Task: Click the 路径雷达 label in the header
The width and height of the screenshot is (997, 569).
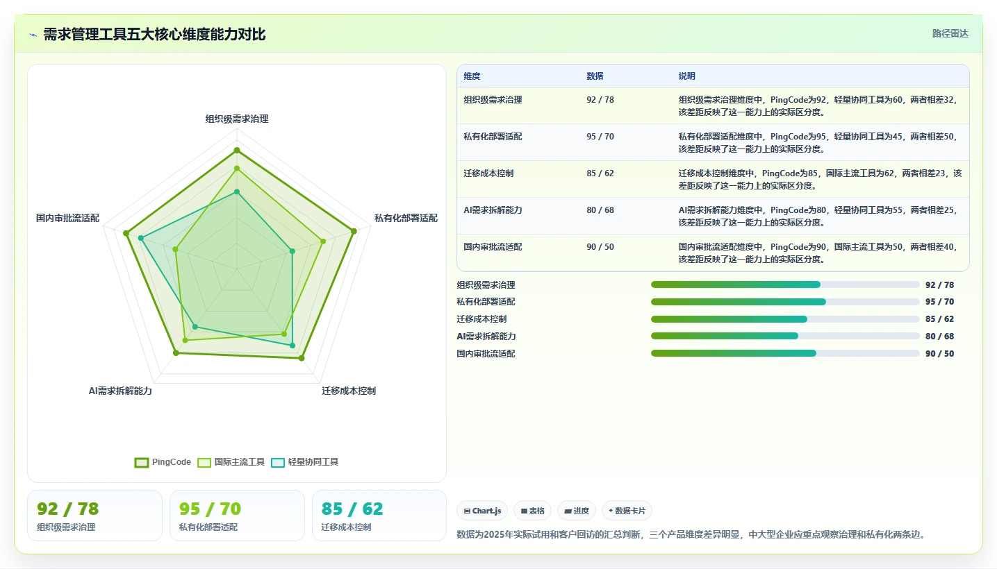Action: pyautogui.click(x=950, y=33)
